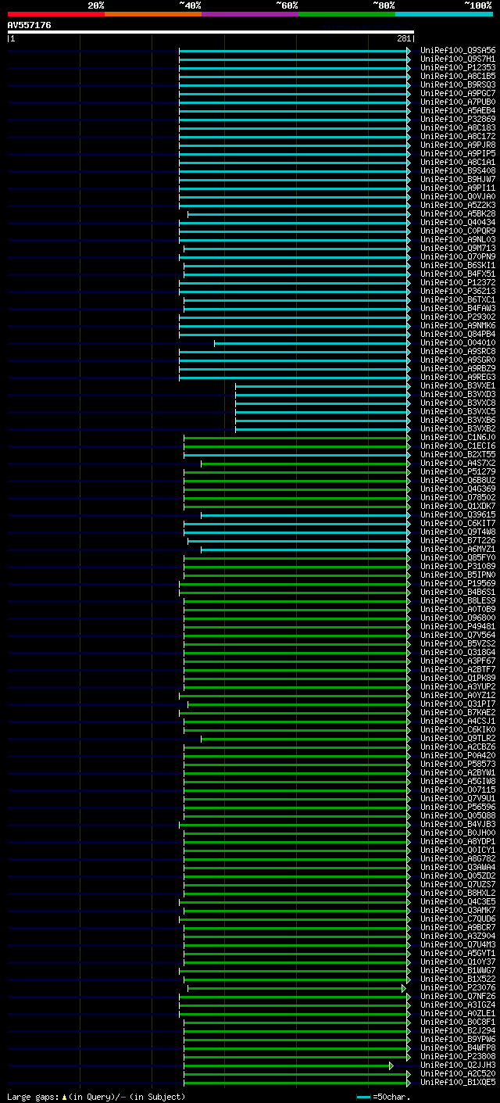Select the UniRef100_Q7U4M3 label

(x=458, y=945)
